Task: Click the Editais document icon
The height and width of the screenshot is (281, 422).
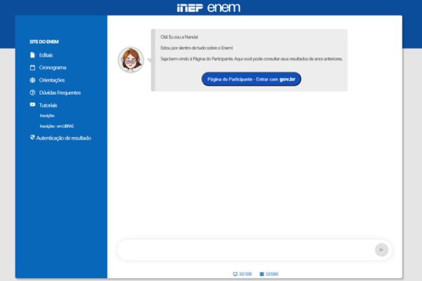Action: pos(32,55)
